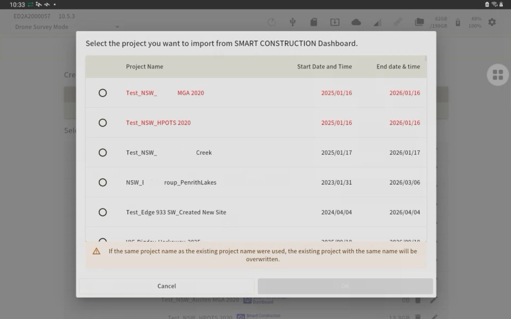Click the Start Date and Time column header
This screenshot has width=511, height=319.
(x=324, y=67)
